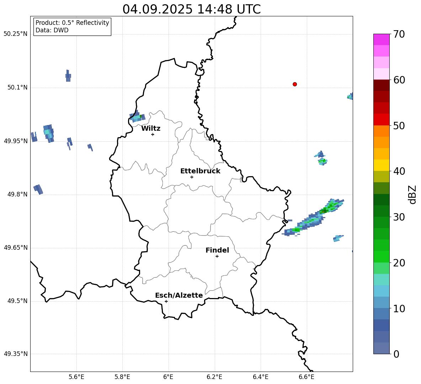421x384 pixels.
Task: Pick the dark maroon colorbar segment below 60
Action: [x=381, y=85]
